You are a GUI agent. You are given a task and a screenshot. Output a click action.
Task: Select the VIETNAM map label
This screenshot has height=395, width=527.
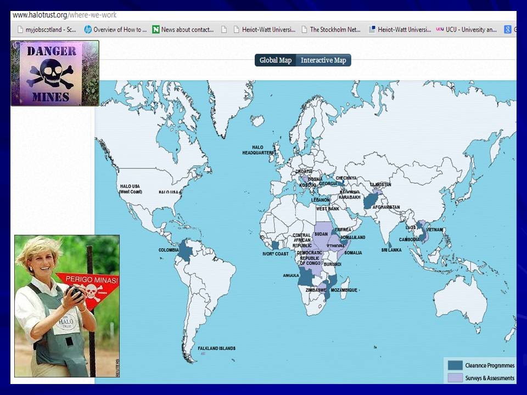click(x=434, y=230)
